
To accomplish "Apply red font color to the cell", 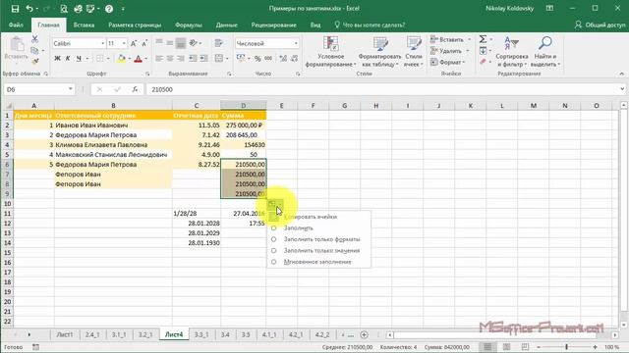I will (138, 59).
